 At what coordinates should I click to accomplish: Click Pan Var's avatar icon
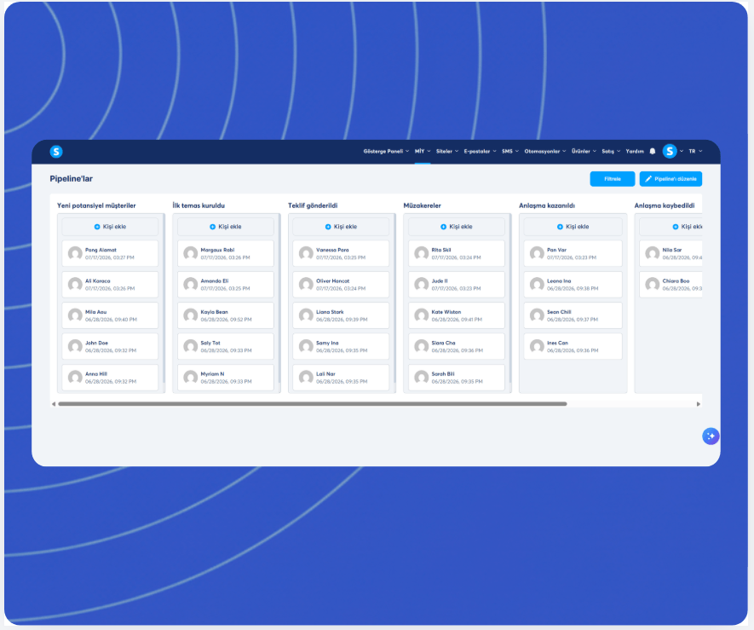tap(537, 253)
